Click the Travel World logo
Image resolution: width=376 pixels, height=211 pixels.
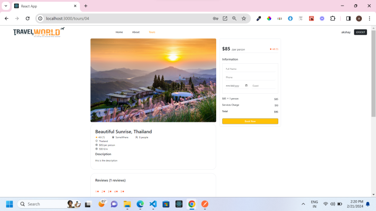pos(39,32)
